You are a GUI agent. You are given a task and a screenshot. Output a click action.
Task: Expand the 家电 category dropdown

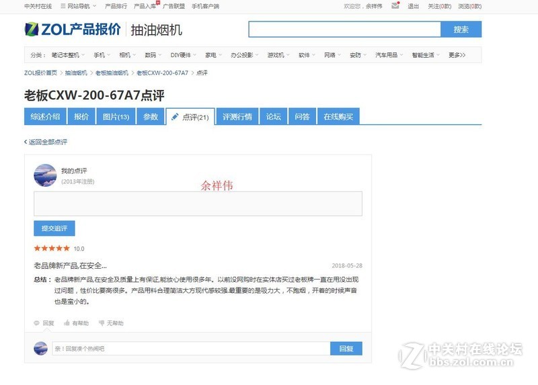213,55
